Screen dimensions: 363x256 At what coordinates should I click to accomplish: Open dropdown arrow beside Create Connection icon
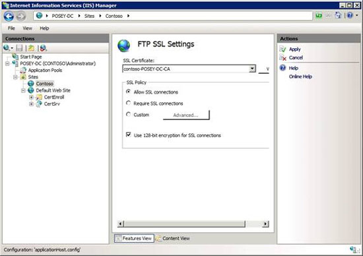[x=12, y=48]
